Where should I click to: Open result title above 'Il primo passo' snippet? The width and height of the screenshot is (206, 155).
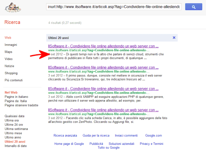(x=103, y=67)
